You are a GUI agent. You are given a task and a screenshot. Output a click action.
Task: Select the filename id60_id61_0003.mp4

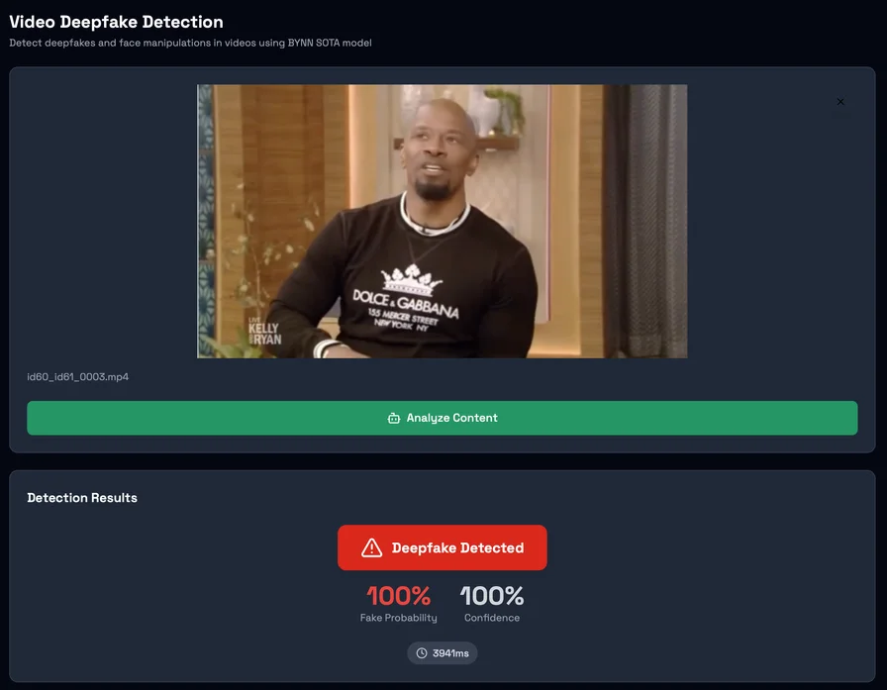coord(76,376)
